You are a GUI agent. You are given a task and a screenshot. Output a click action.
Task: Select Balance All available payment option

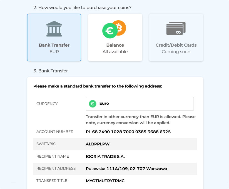[x=115, y=37]
